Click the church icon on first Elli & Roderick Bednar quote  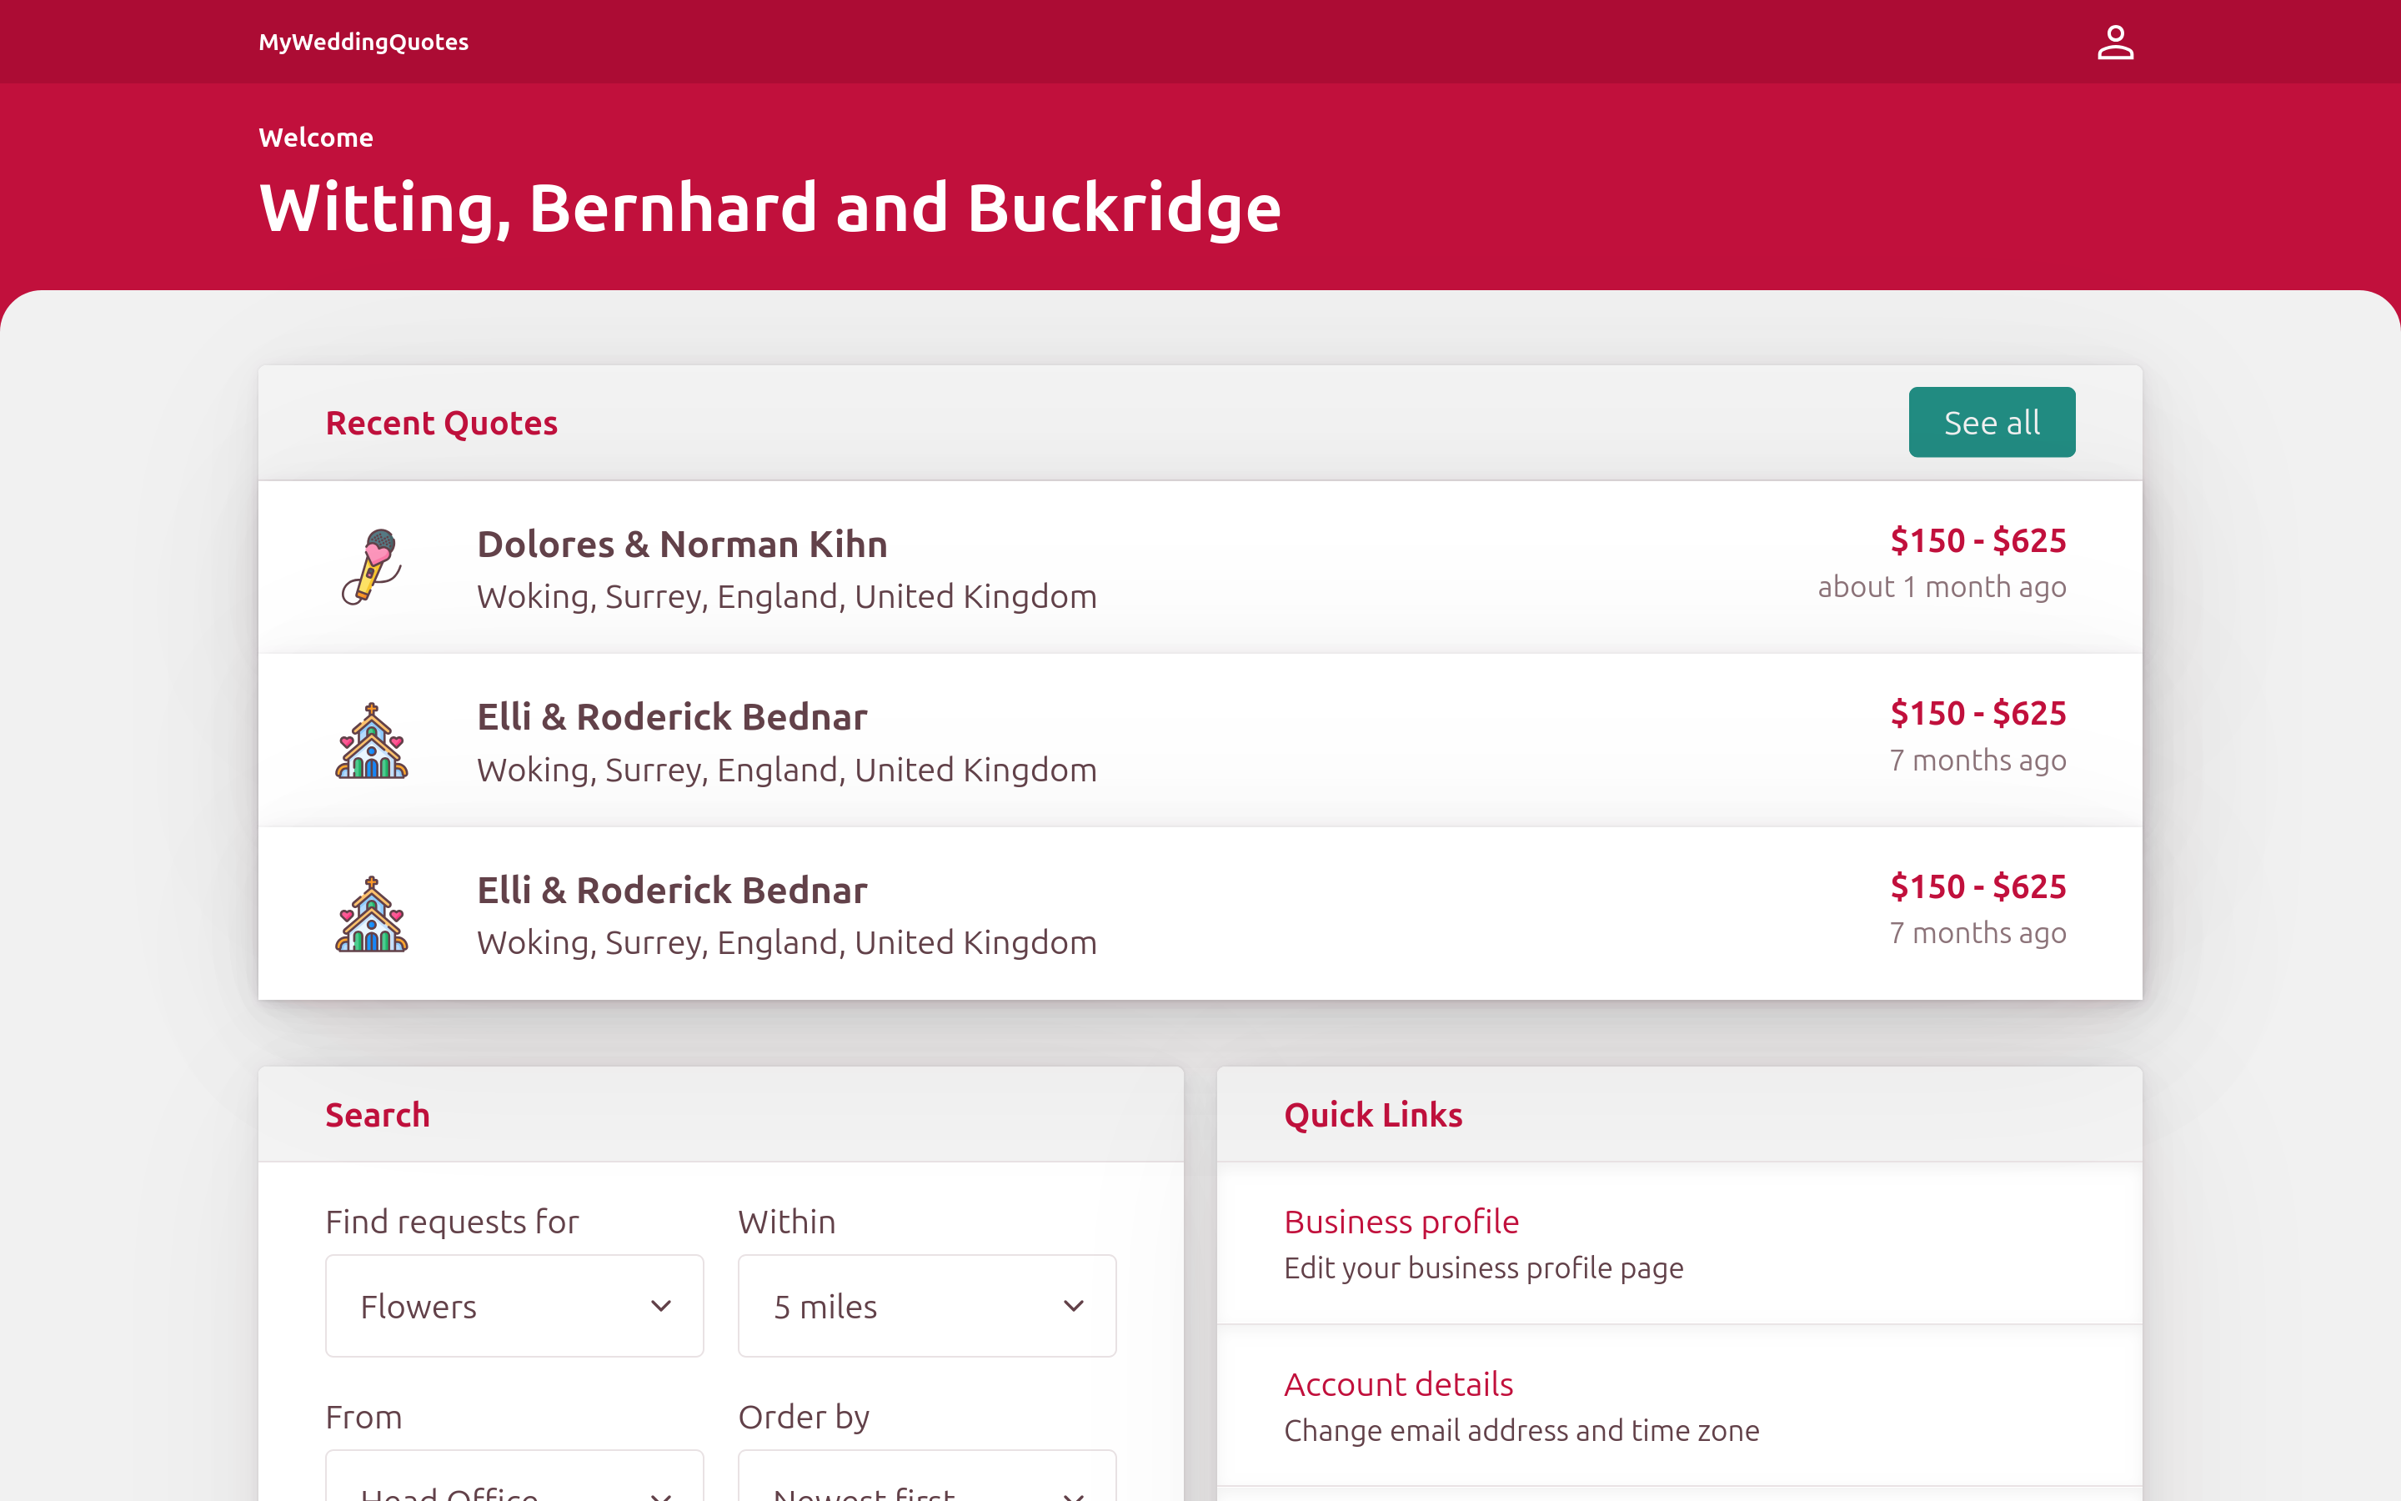tap(372, 740)
